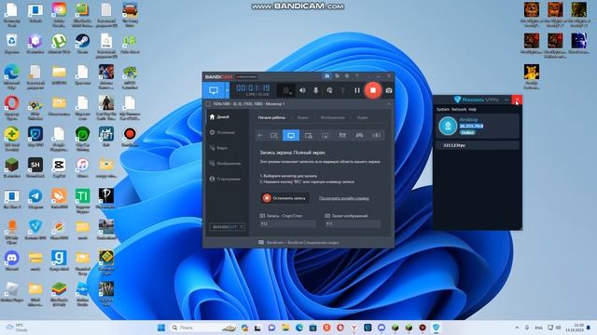
Task: Click the Stop Recording button in panel
Action: (285, 198)
